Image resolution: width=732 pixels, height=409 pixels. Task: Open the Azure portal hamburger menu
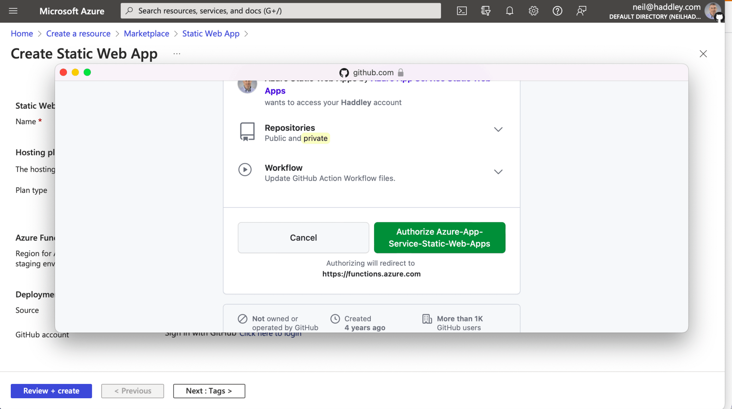[13, 11]
